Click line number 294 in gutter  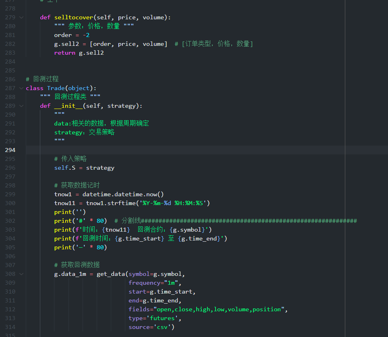coord(10,150)
